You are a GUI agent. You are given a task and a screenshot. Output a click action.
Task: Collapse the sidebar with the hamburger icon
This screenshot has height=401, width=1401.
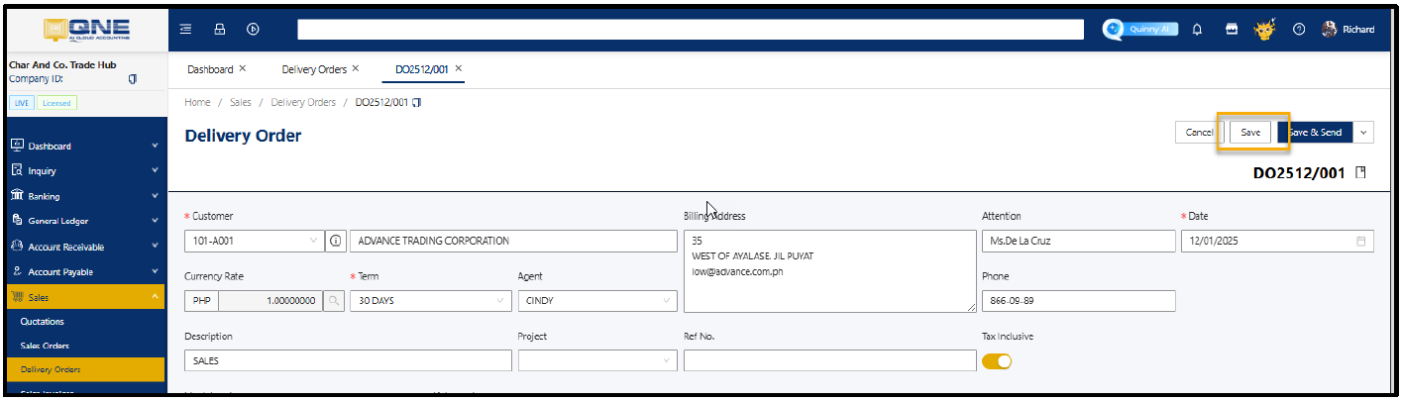[185, 29]
